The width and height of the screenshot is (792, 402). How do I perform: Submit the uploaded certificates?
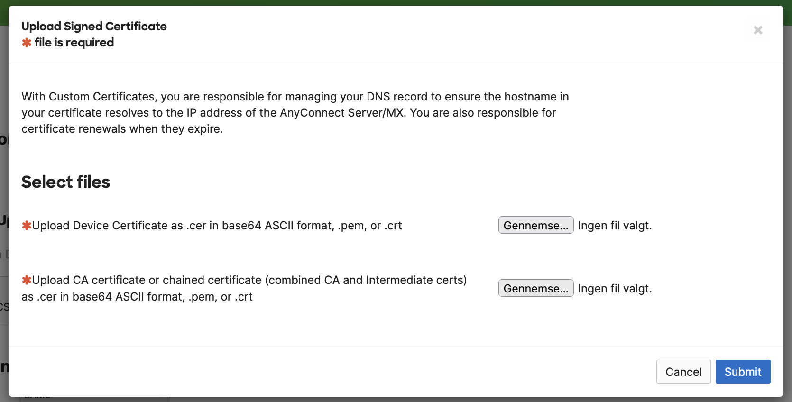pos(742,372)
